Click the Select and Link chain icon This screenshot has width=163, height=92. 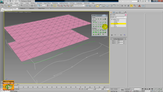click(x=2, y=6)
